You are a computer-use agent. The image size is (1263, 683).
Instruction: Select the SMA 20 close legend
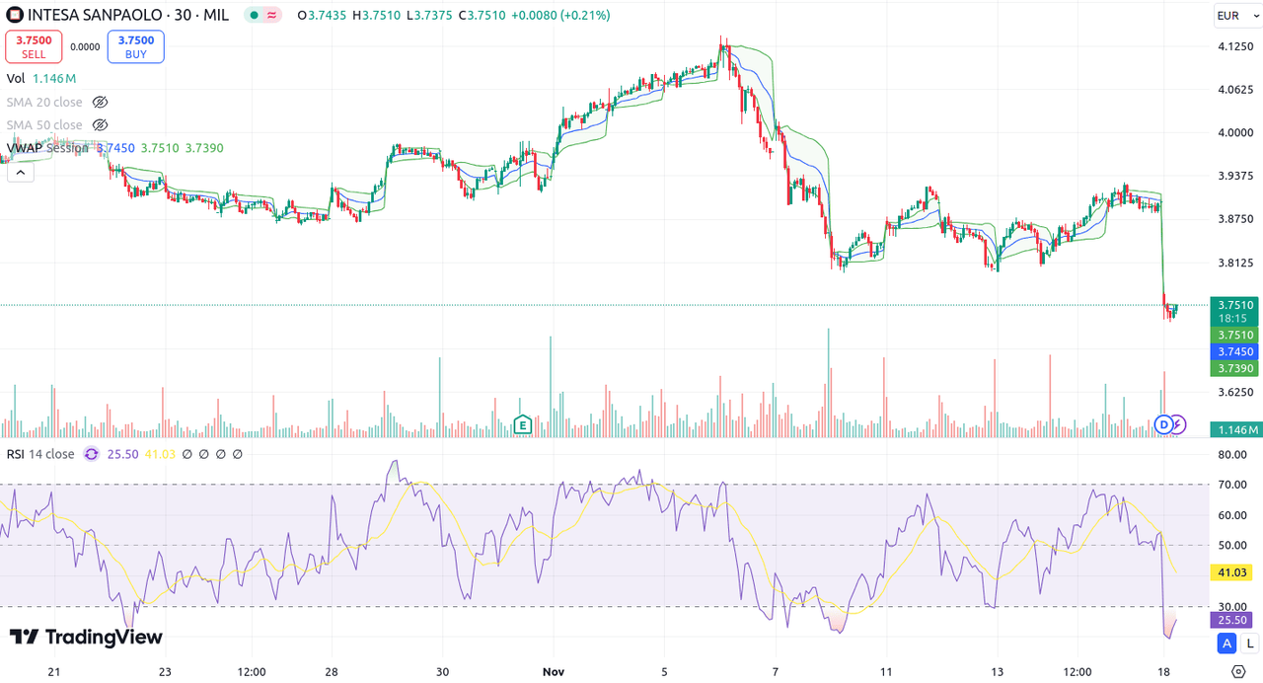44,102
